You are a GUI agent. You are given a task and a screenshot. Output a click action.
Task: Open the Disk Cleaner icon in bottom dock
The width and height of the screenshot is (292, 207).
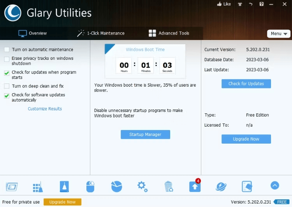click(x=12, y=187)
